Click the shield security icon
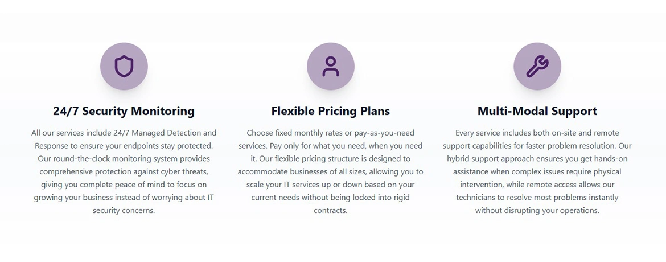Viewport: 666px width, 262px height. 124,67
